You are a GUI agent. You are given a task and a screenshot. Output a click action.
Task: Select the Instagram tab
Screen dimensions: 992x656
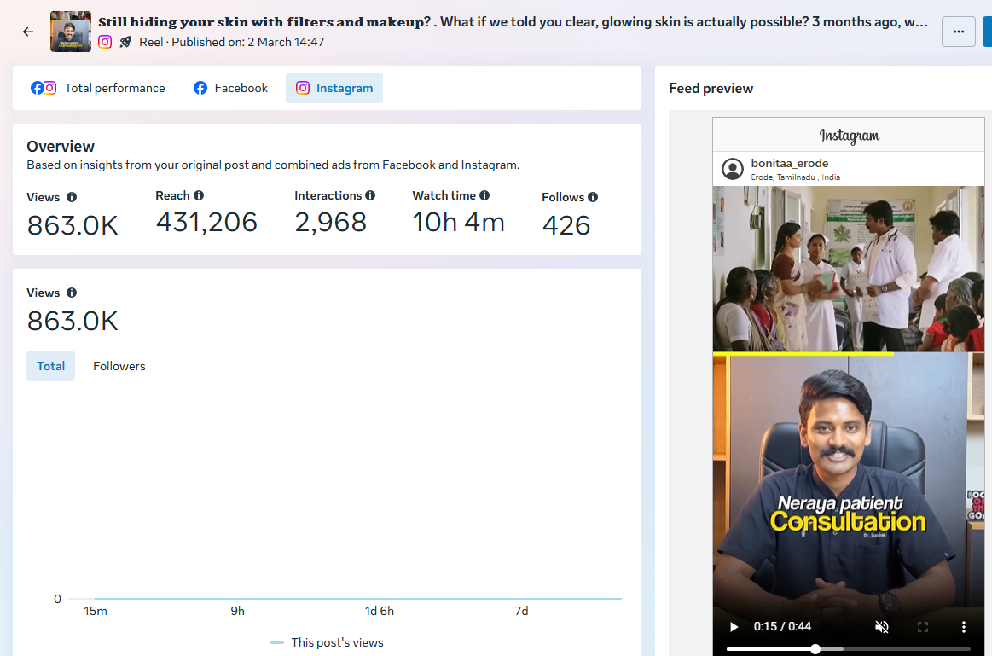point(334,88)
